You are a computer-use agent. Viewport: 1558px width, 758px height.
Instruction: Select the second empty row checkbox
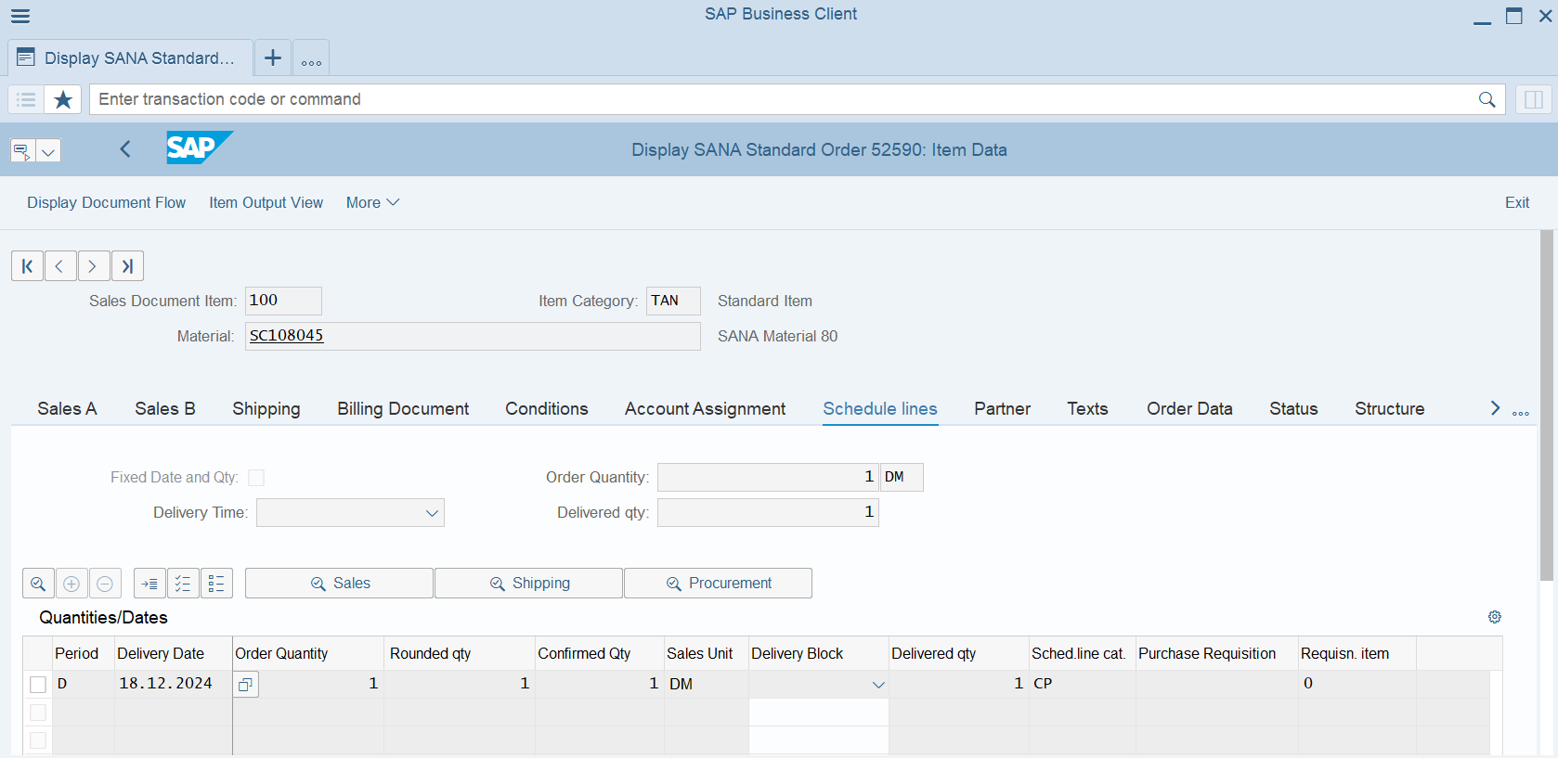[38, 713]
